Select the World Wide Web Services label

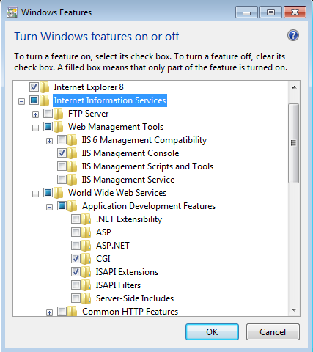(x=117, y=193)
